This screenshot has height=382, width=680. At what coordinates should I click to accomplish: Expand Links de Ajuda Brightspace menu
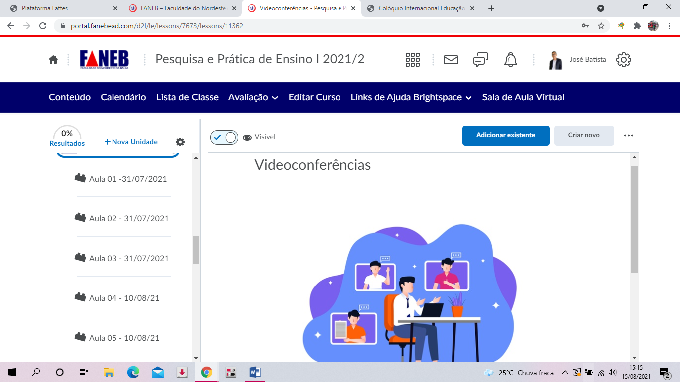(x=411, y=97)
